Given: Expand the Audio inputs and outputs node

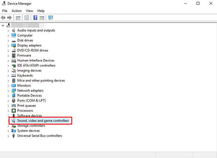Looking at the screenshot, I should click(x=8, y=30).
